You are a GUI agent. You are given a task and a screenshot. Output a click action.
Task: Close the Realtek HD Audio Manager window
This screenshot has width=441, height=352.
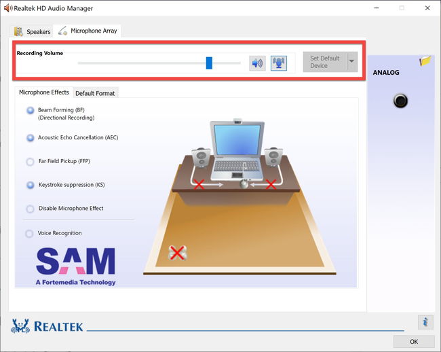(427, 8)
